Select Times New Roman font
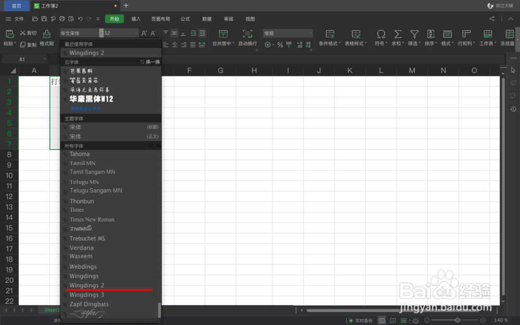 click(x=111, y=219)
